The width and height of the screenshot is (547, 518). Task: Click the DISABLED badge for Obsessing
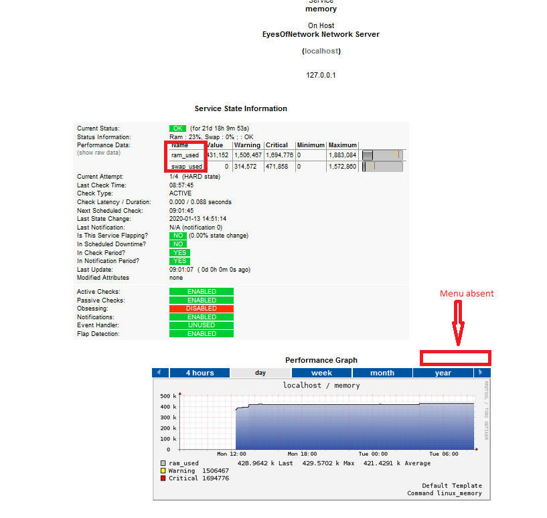tap(202, 309)
